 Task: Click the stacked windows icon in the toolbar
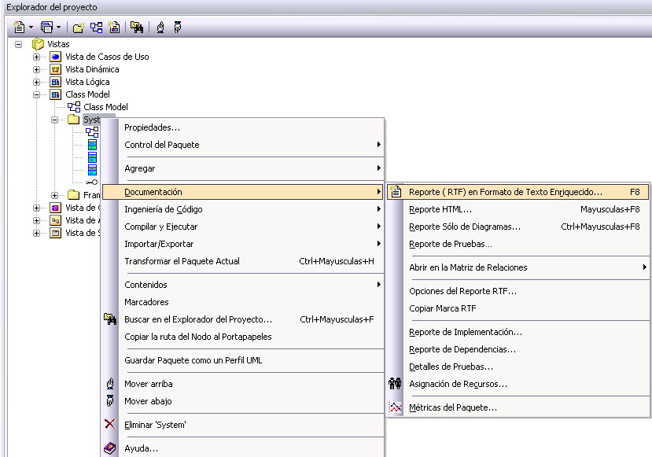(46, 27)
